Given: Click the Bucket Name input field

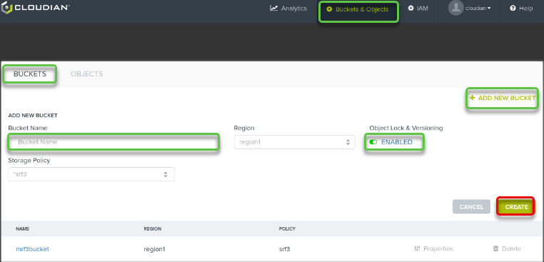Looking at the screenshot, I should click(114, 142).
